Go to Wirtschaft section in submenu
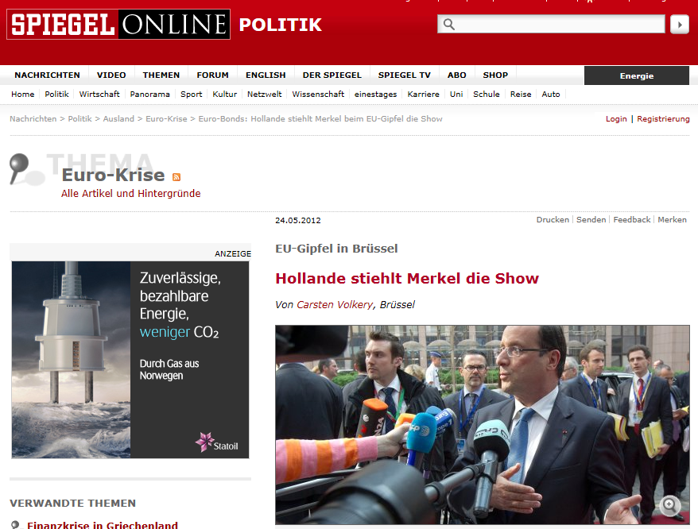This screenshot has height=529, width=698. click(99, 95)
